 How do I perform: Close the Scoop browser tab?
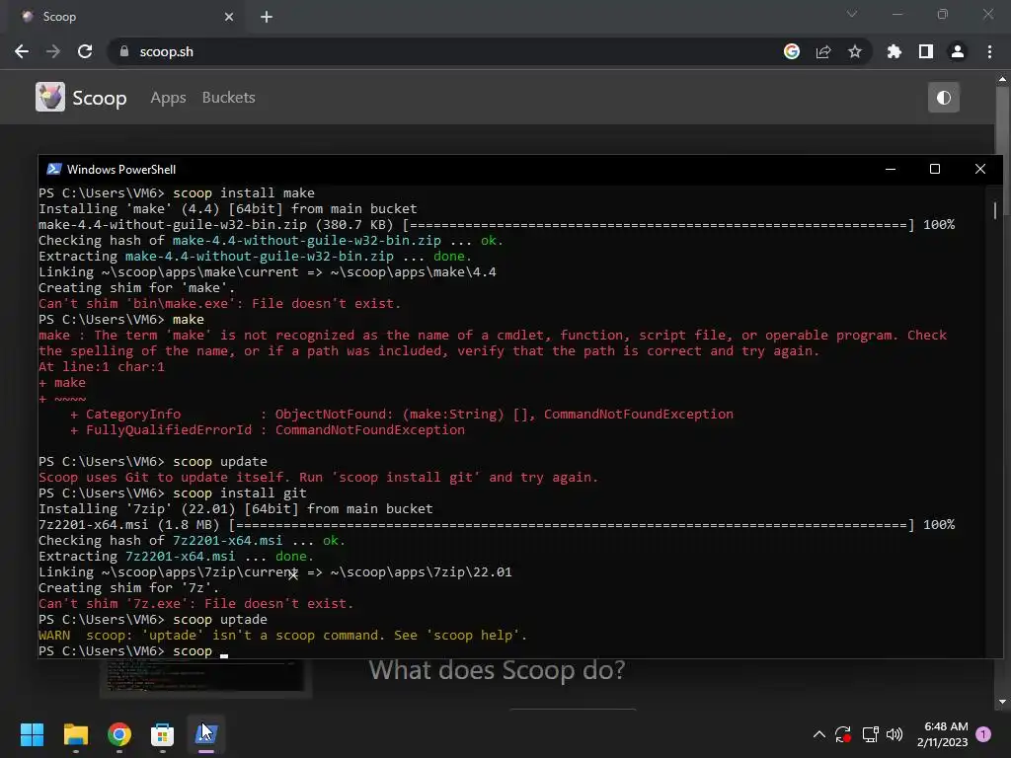coord(229,17)
